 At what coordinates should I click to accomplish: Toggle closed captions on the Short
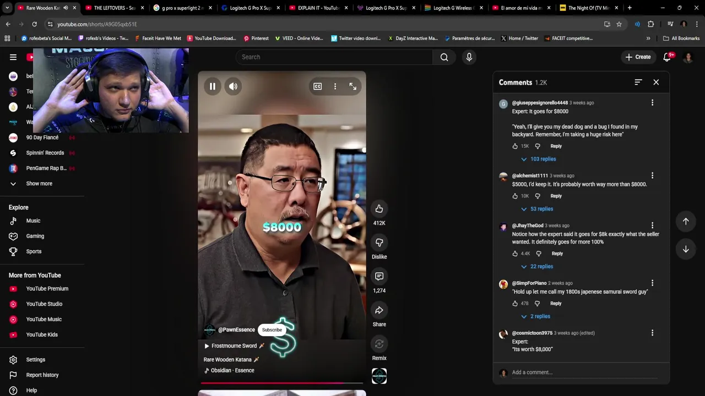pos(318,86)
